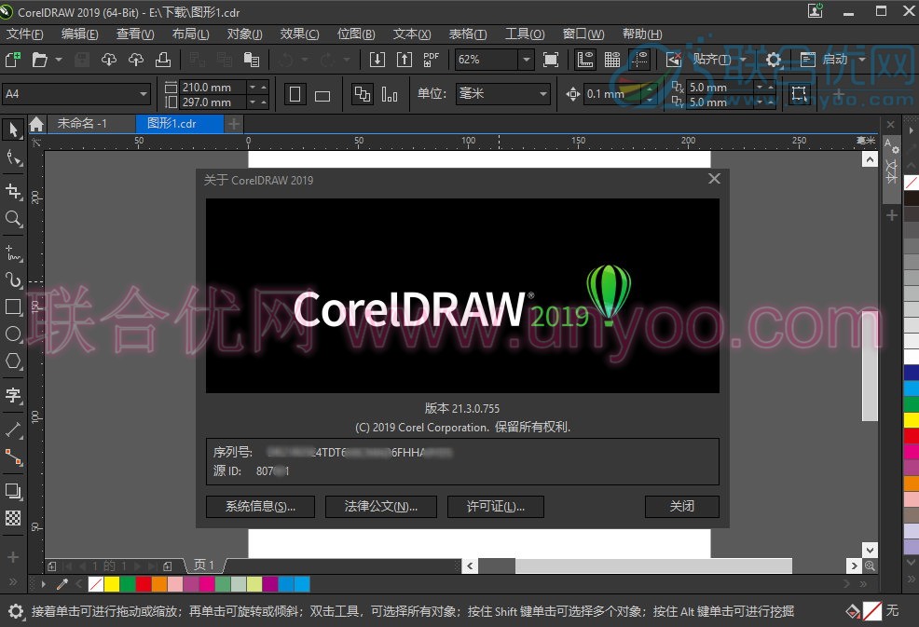919x627 pixels.
Task: Select the Pick tool
Action: (13, 129)
